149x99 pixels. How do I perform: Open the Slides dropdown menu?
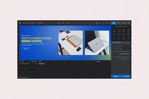point(32,23)
